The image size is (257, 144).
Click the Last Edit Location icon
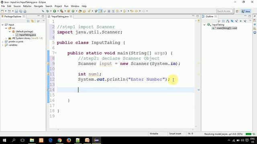132,11
